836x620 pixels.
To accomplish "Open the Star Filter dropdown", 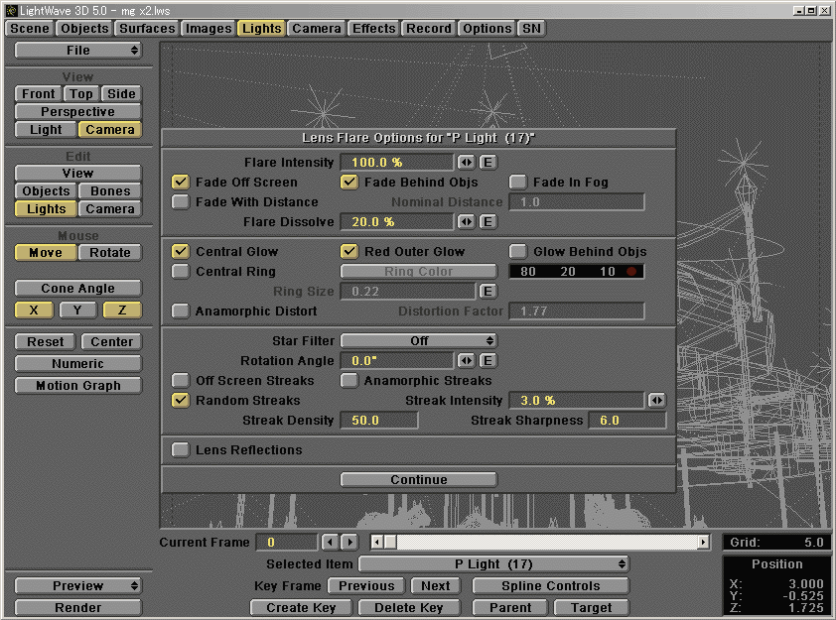I will (x=419, y=340).
